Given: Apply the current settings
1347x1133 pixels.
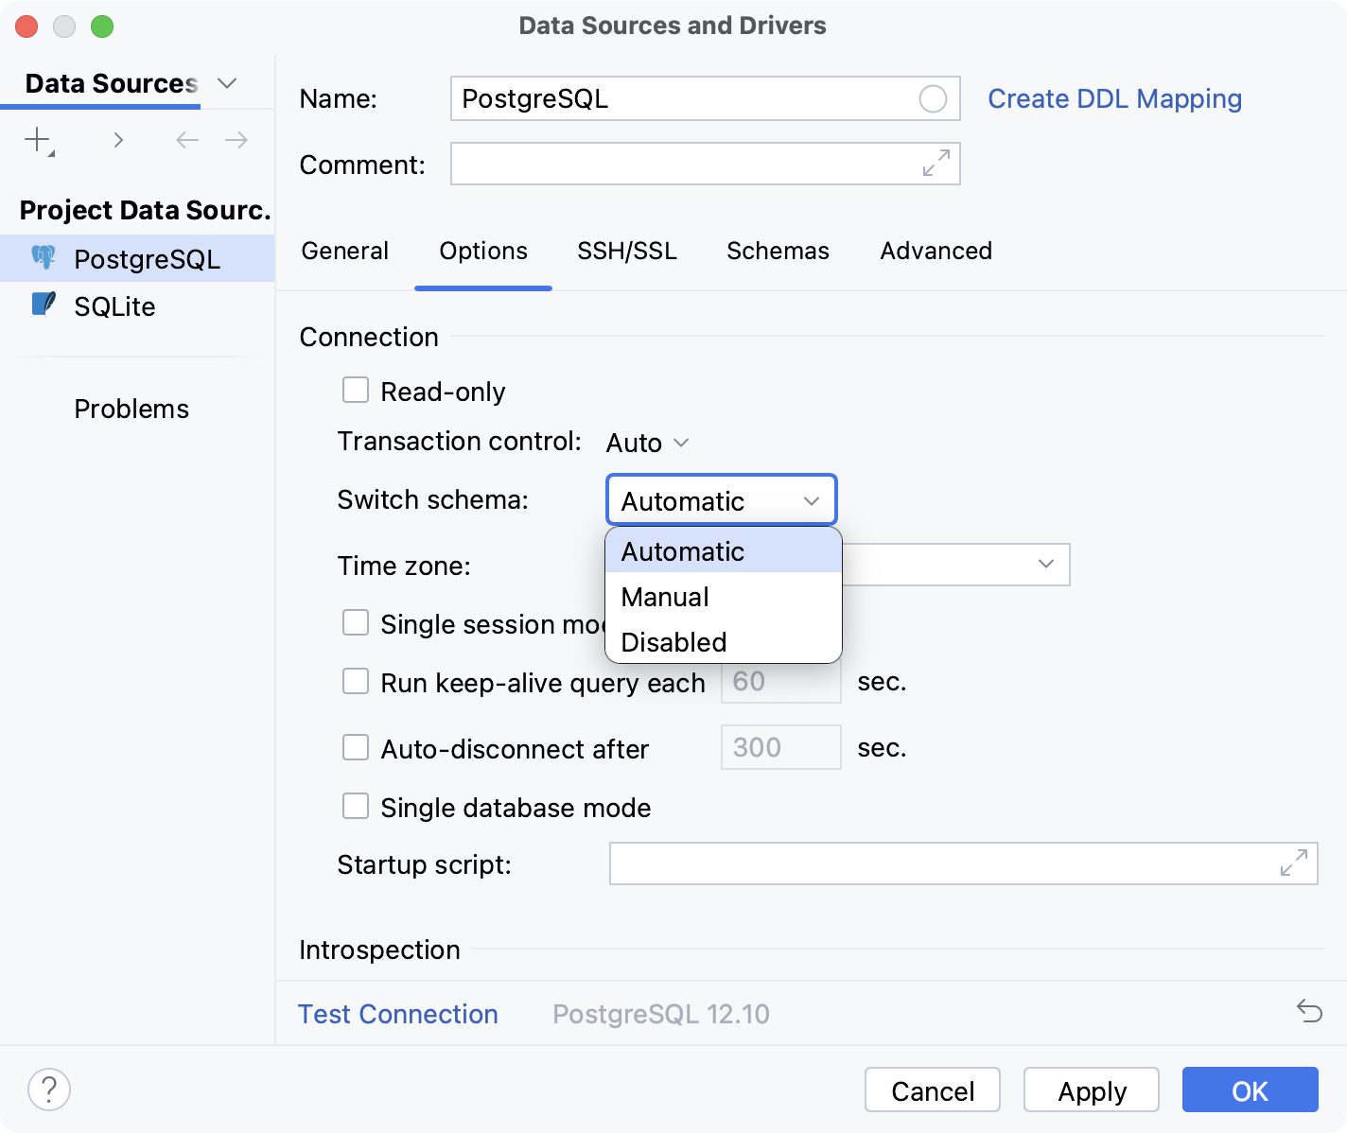Looking at the screenshot, I should pyautogui.click(x=1091, y=1089).
